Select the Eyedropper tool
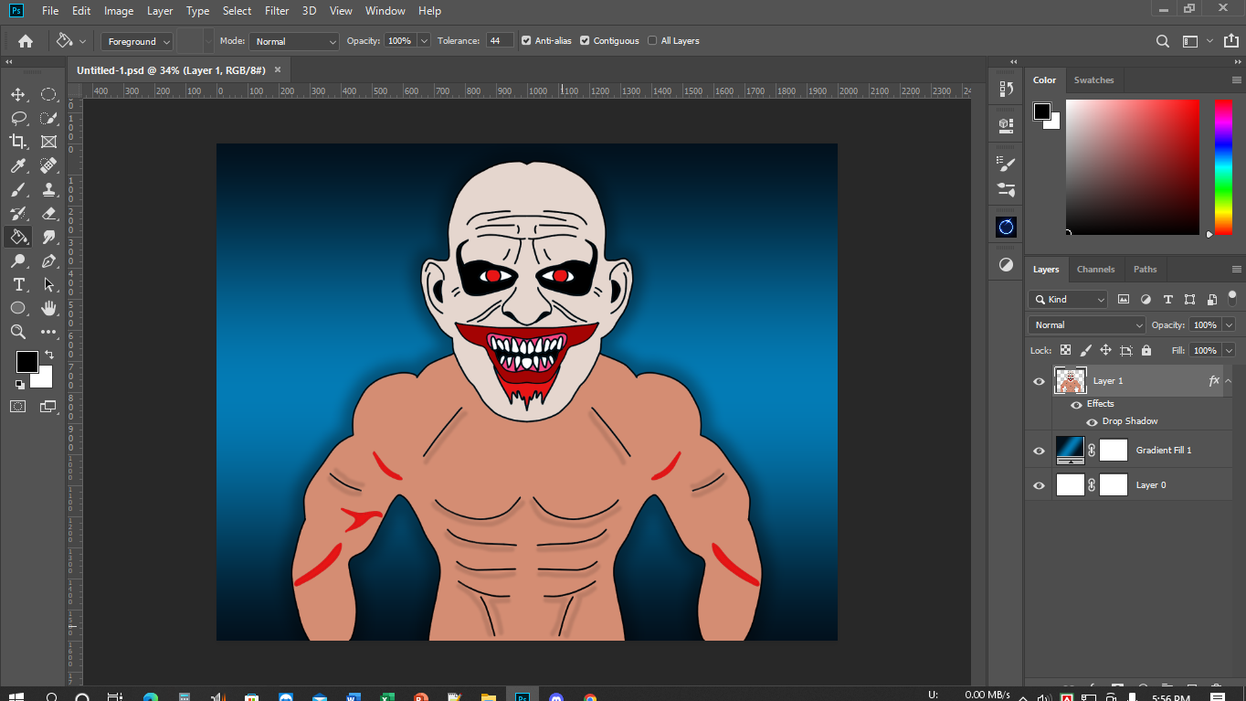Viewport: 1246px width, 701px height. point(18,165)
